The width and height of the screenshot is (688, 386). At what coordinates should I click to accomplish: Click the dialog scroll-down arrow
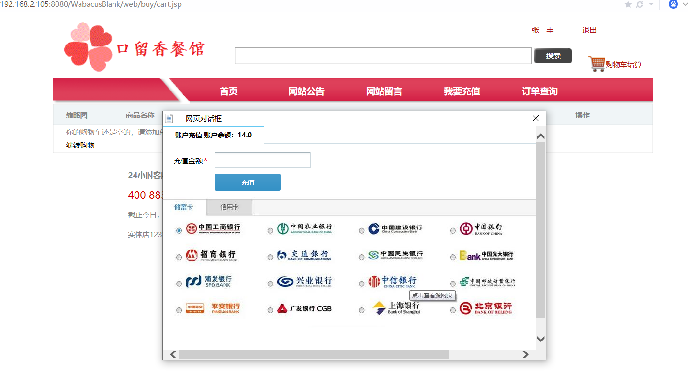(x=541, y=339)
